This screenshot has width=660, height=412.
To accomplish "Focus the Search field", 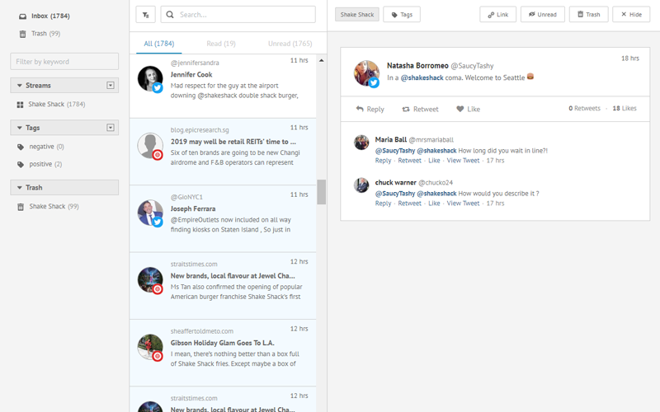I will 238,15.
